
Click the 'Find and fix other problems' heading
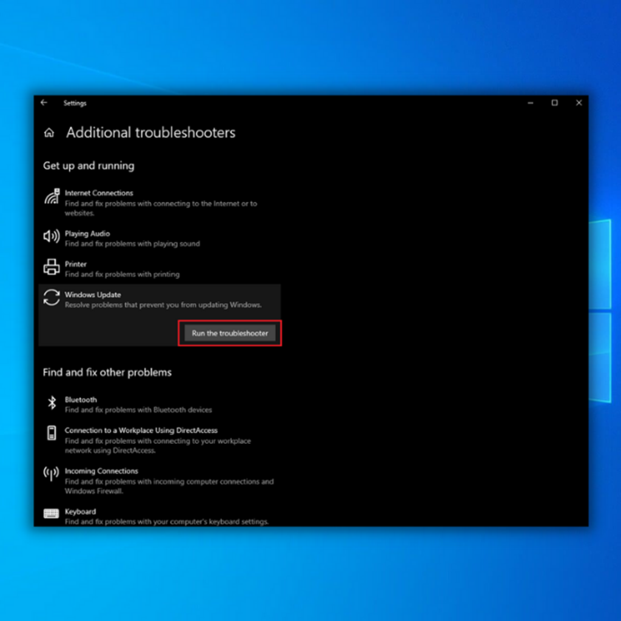[107, 372]
